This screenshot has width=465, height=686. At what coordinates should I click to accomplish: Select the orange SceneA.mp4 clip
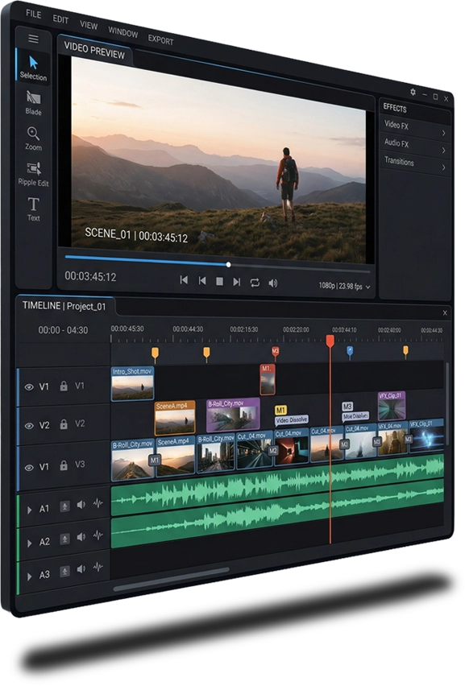tap(175, 418)
